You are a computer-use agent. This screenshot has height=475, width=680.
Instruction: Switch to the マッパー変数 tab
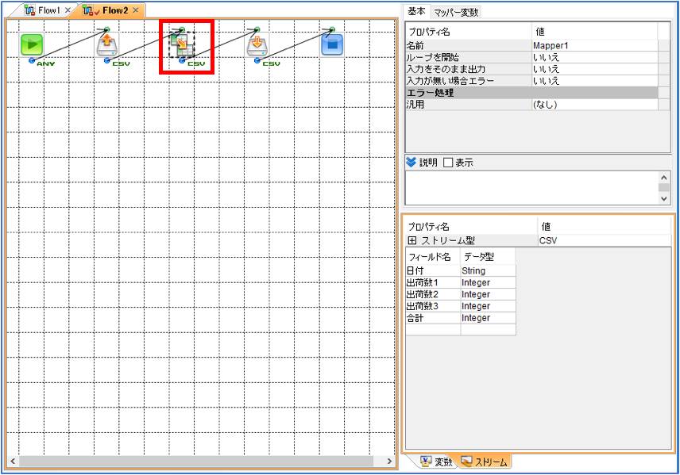click(x=456, y=12)
